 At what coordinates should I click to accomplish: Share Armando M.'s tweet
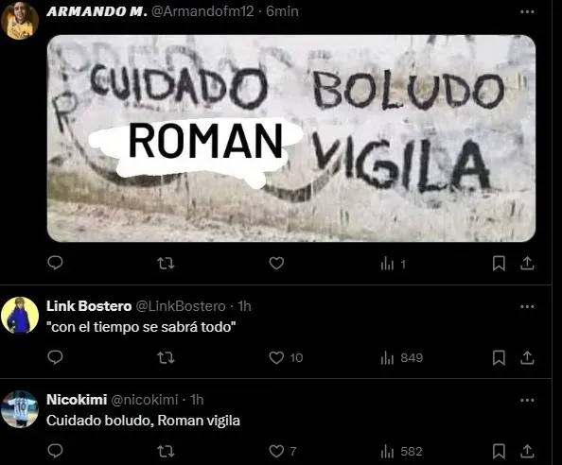click(x=527, y=264)
